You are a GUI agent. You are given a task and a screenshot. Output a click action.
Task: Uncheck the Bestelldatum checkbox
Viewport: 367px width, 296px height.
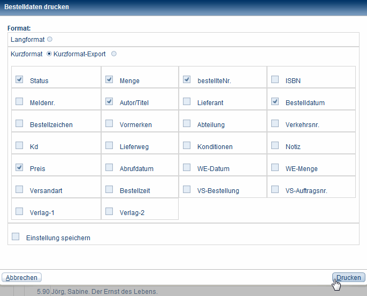[275, 101]
